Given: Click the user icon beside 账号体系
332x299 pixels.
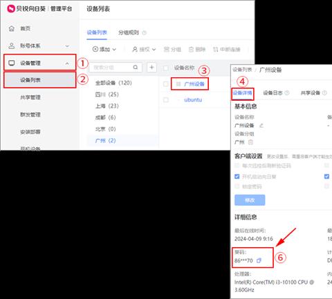Looking at the screenshot, I should 12,46.
